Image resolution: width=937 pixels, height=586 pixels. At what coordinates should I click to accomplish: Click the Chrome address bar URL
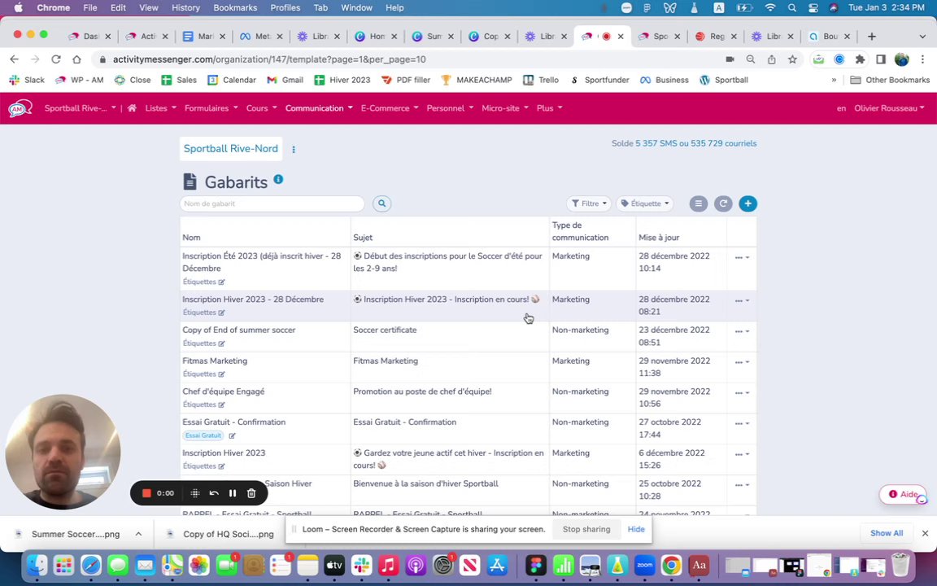point(269,59)
